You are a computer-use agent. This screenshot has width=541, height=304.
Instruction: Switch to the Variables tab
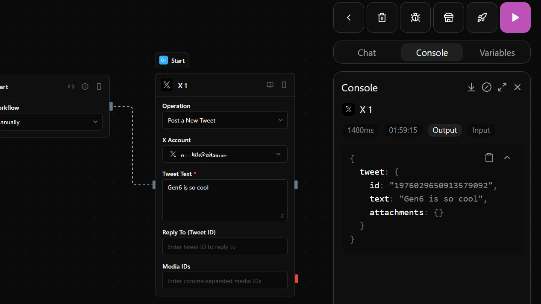click(x=497, y=53)
